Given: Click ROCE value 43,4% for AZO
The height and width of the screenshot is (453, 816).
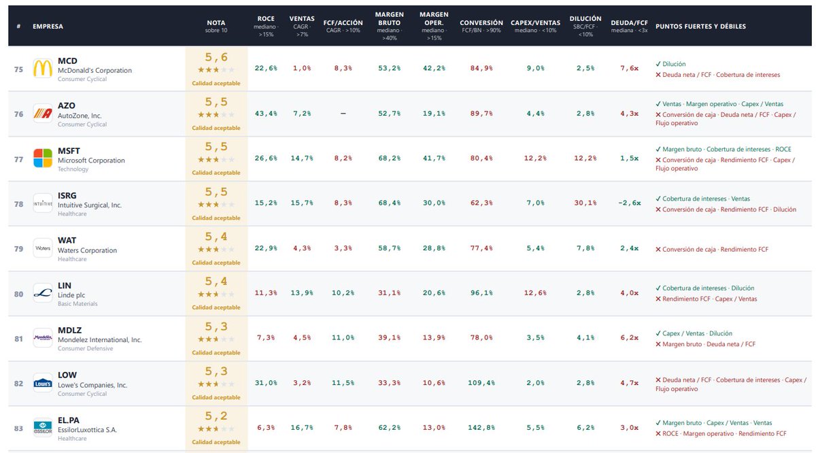Looking at the screenshot, I should click(266, 113).
